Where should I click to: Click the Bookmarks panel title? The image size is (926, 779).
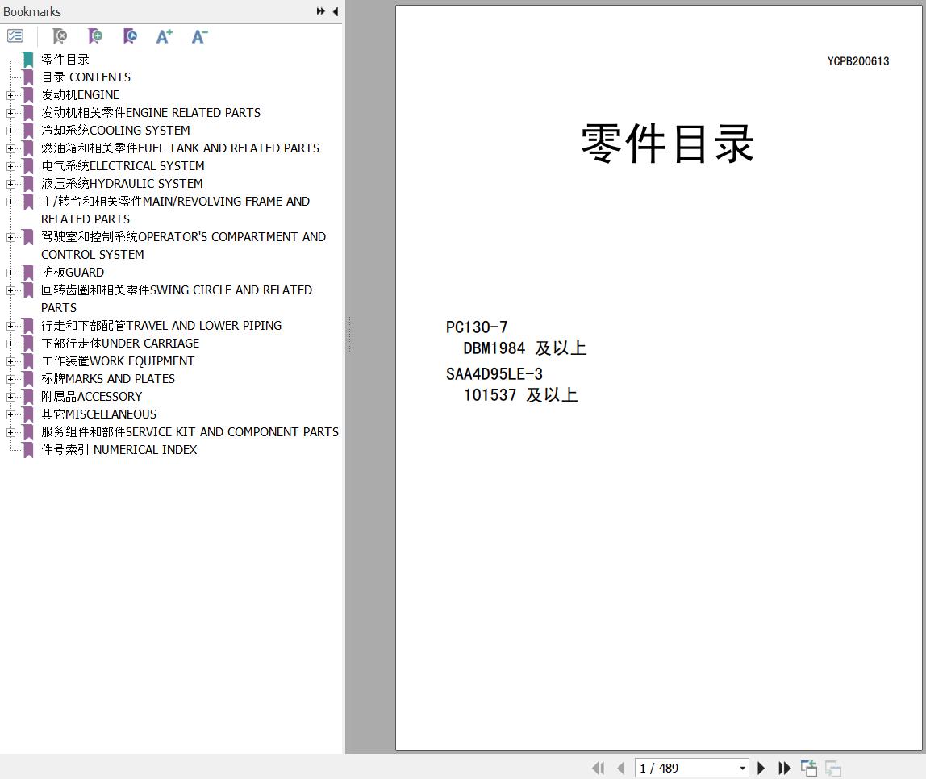point(32,12)
